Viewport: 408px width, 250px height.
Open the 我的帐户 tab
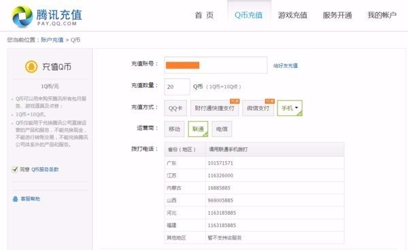(x=382, y=16)
